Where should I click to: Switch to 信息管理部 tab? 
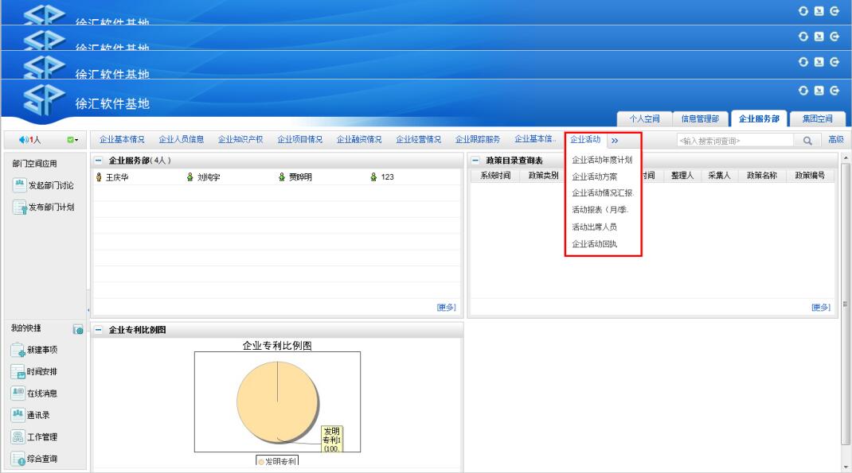pos(701,118)
